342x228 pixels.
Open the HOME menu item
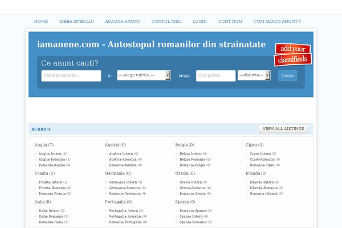tap(41, 22)
